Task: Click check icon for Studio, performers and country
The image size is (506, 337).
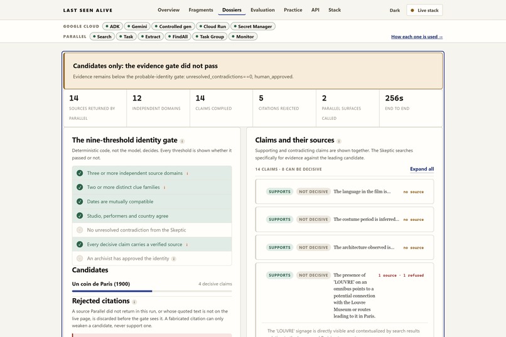Action: (80, 216)
